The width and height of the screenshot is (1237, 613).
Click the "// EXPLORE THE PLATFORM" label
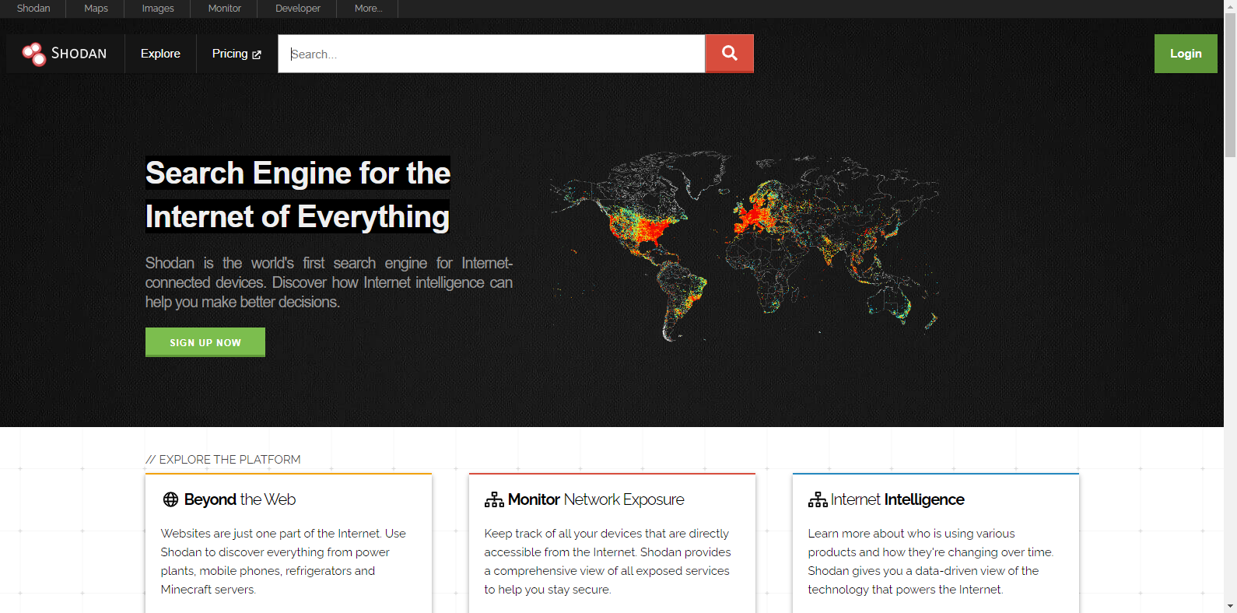point(223,460)
